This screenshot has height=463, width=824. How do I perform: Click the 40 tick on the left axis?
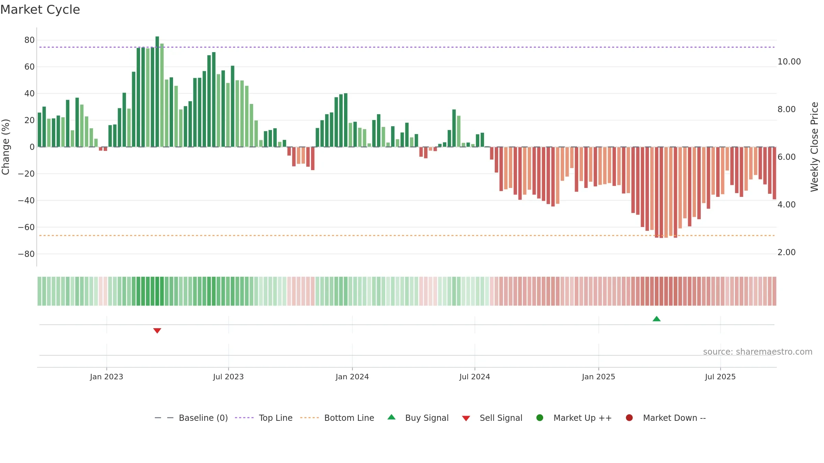tap(30, 94)
